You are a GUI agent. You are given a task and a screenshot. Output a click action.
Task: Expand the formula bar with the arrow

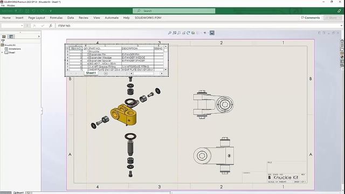[x=341, y=26]
